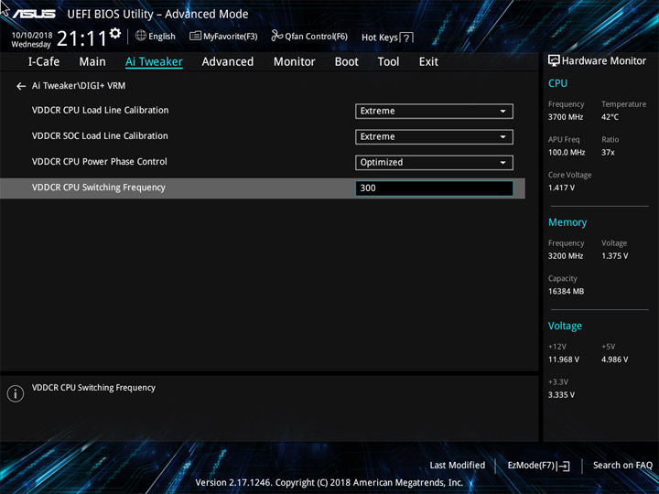This screenshot has width=659, height=494.
Task: Click the info icon in help pane
Action: pos(16,393)
